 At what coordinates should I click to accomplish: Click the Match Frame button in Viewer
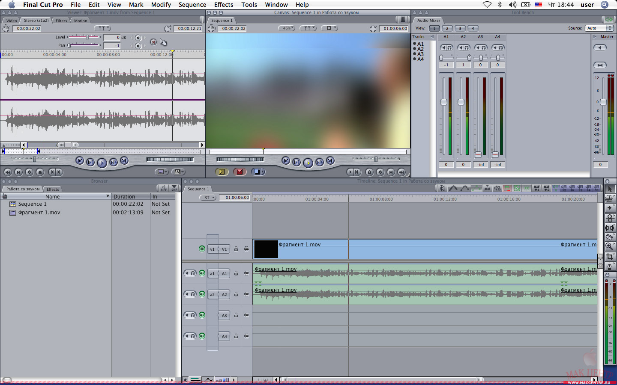tap(8, 172)
